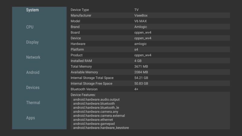Click oppen_wv4 value in Product row
The height and width of the screenshot is (136, 242).
(143, 55)
